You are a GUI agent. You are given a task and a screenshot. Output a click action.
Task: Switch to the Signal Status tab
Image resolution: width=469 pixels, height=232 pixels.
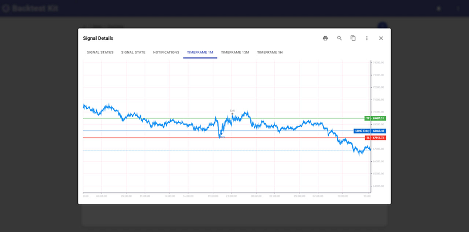(100, 52)
